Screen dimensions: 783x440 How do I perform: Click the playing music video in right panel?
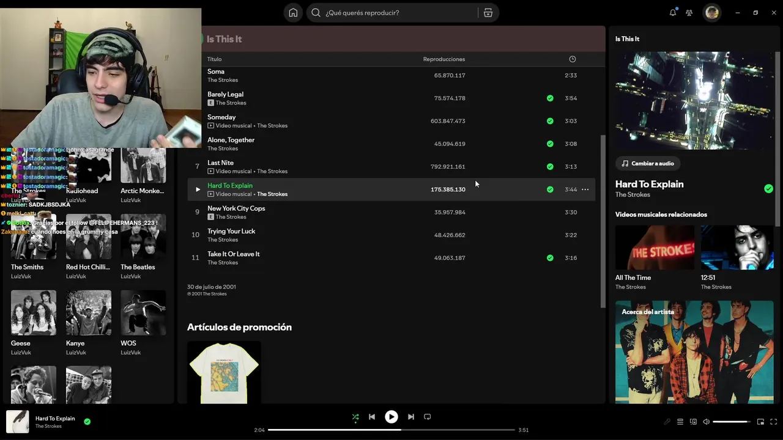point(694,100)
